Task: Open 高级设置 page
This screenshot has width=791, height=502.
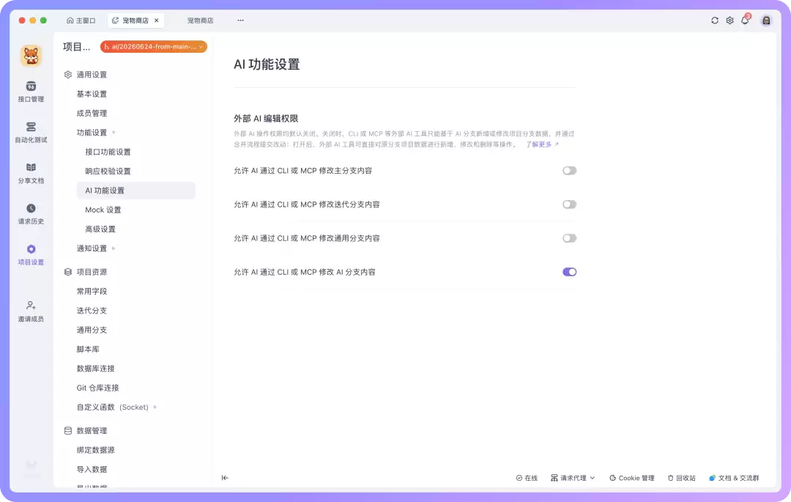Action: 100,229
